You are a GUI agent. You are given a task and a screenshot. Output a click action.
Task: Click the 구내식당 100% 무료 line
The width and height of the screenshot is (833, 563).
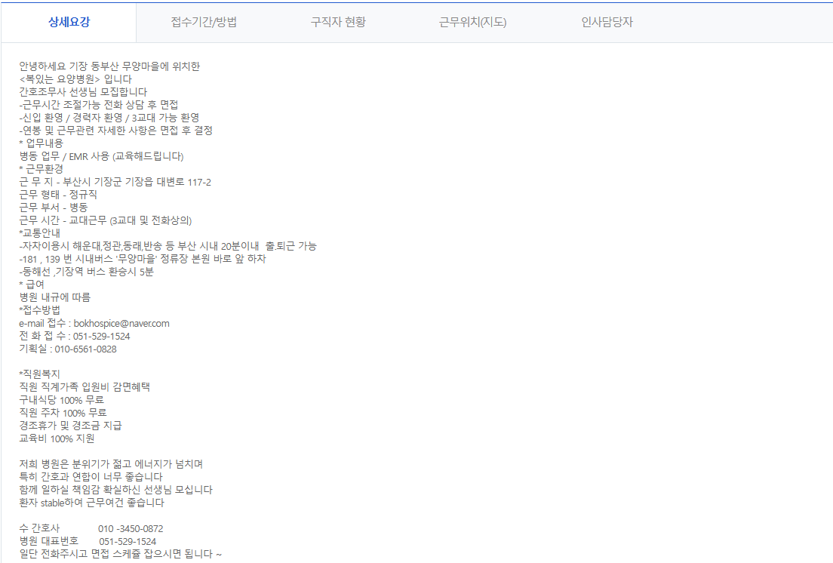click(x=62, y=400)
